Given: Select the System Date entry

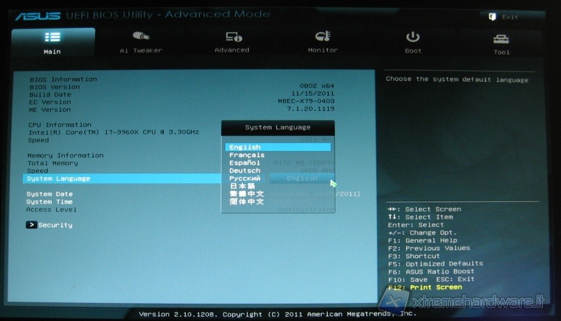Looking at the screenshot, I should [x=49, y=194].
